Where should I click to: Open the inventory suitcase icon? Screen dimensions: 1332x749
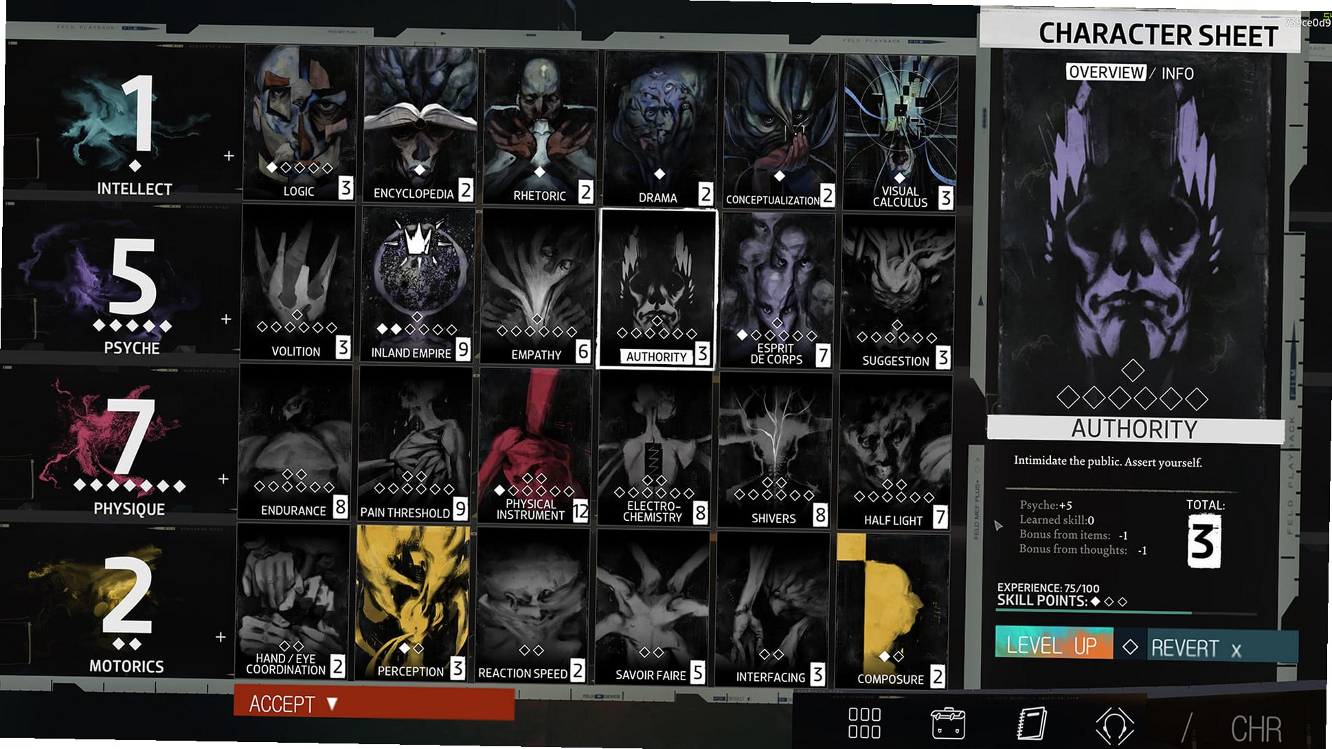pyautogui.click(x=947, y=724)
